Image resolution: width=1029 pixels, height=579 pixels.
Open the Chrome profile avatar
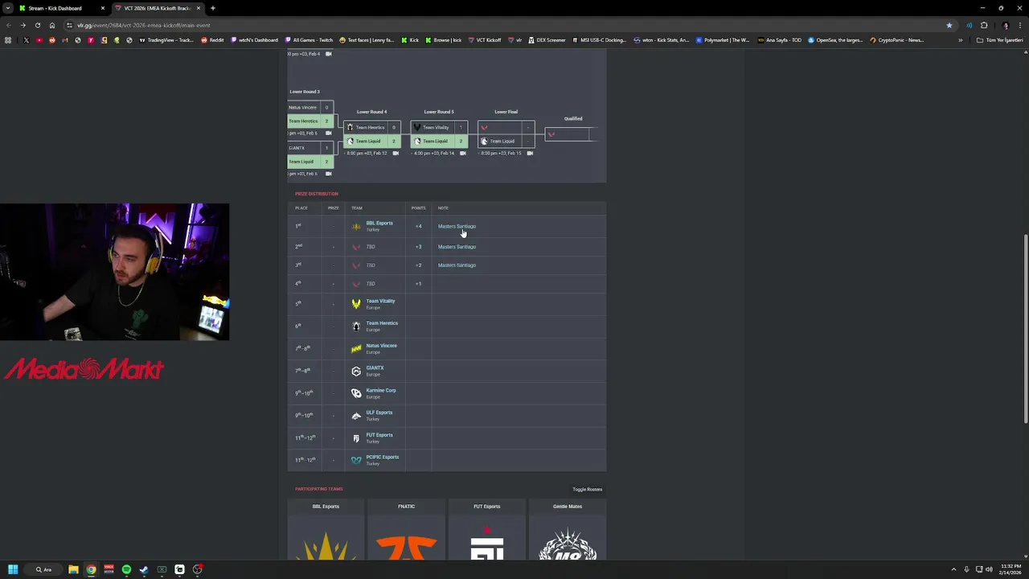coord(1005,25)
